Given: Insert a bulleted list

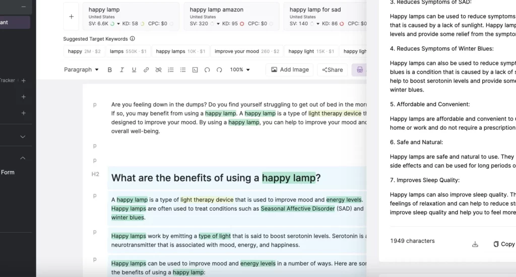Looking at the screenshot, I should (182, 69).
